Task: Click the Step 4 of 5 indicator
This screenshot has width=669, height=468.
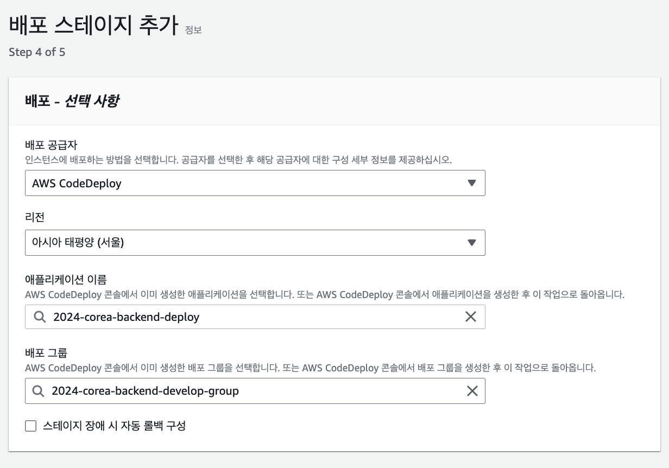Action: (x=37, y=53)
